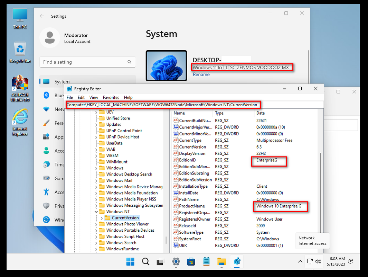The width and height of the screenshot is (368, 277).
Task: Open Apps icon in Settings sidebar
Action: [46, 137]
